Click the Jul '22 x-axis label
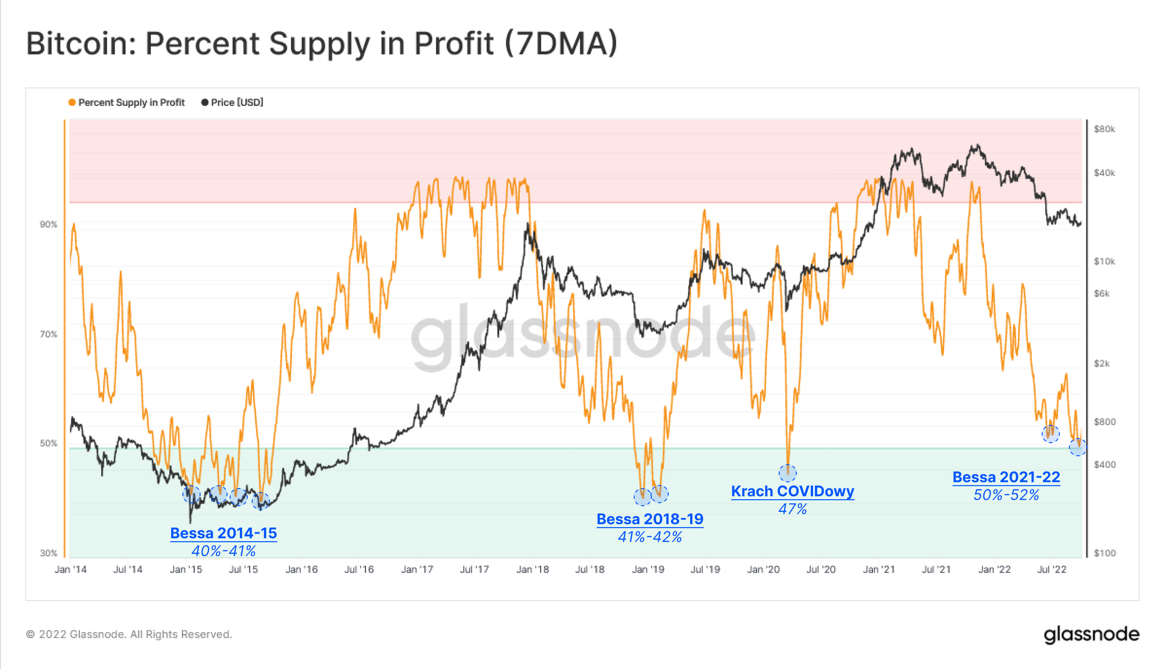Viewport: 1164px width, 669px height. (1052, 570)
